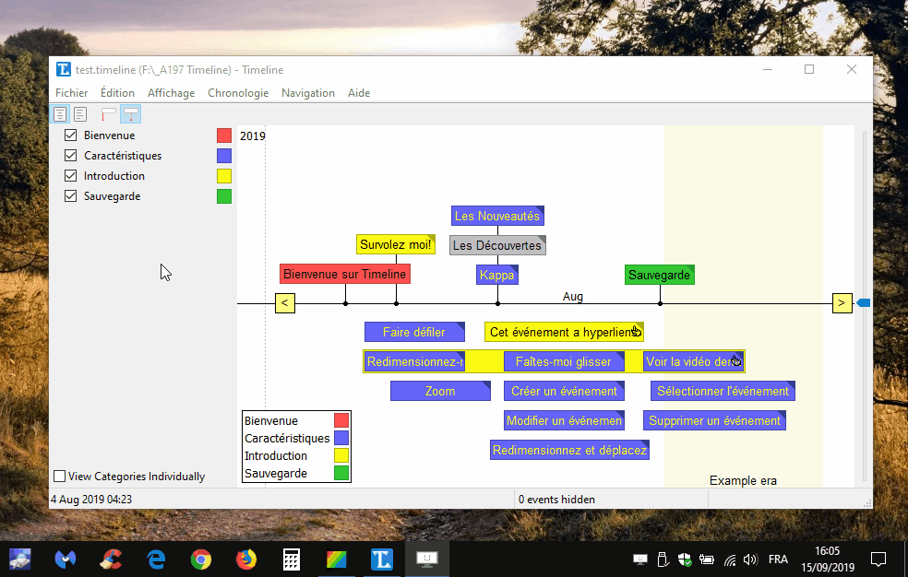Open the Chronologie menu
The height and width of the screenshot is (577, 908).
[x=238, y=93]
